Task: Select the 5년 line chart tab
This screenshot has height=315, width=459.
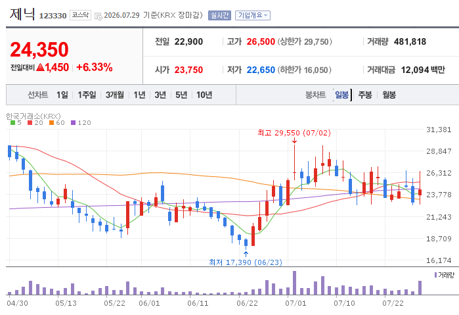Action: [x=181, y=95]
